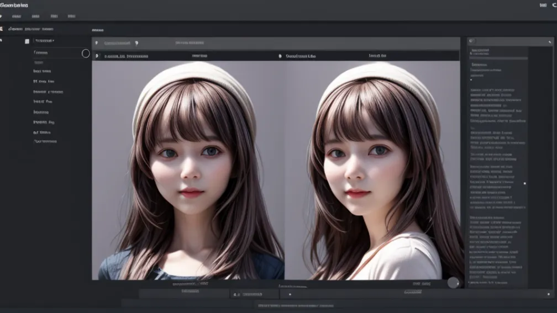The width and height of the screenshot is (557, 313).
Task: Expand the small arrow in the right text panel
Action: tap(471, 79)
